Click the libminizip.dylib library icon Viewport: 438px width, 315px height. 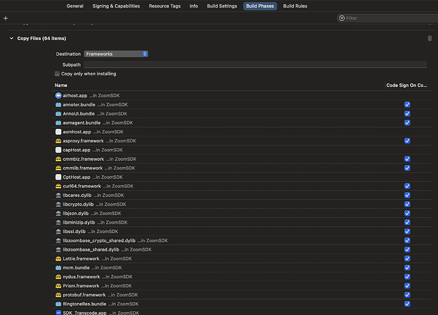pos(58,222)
